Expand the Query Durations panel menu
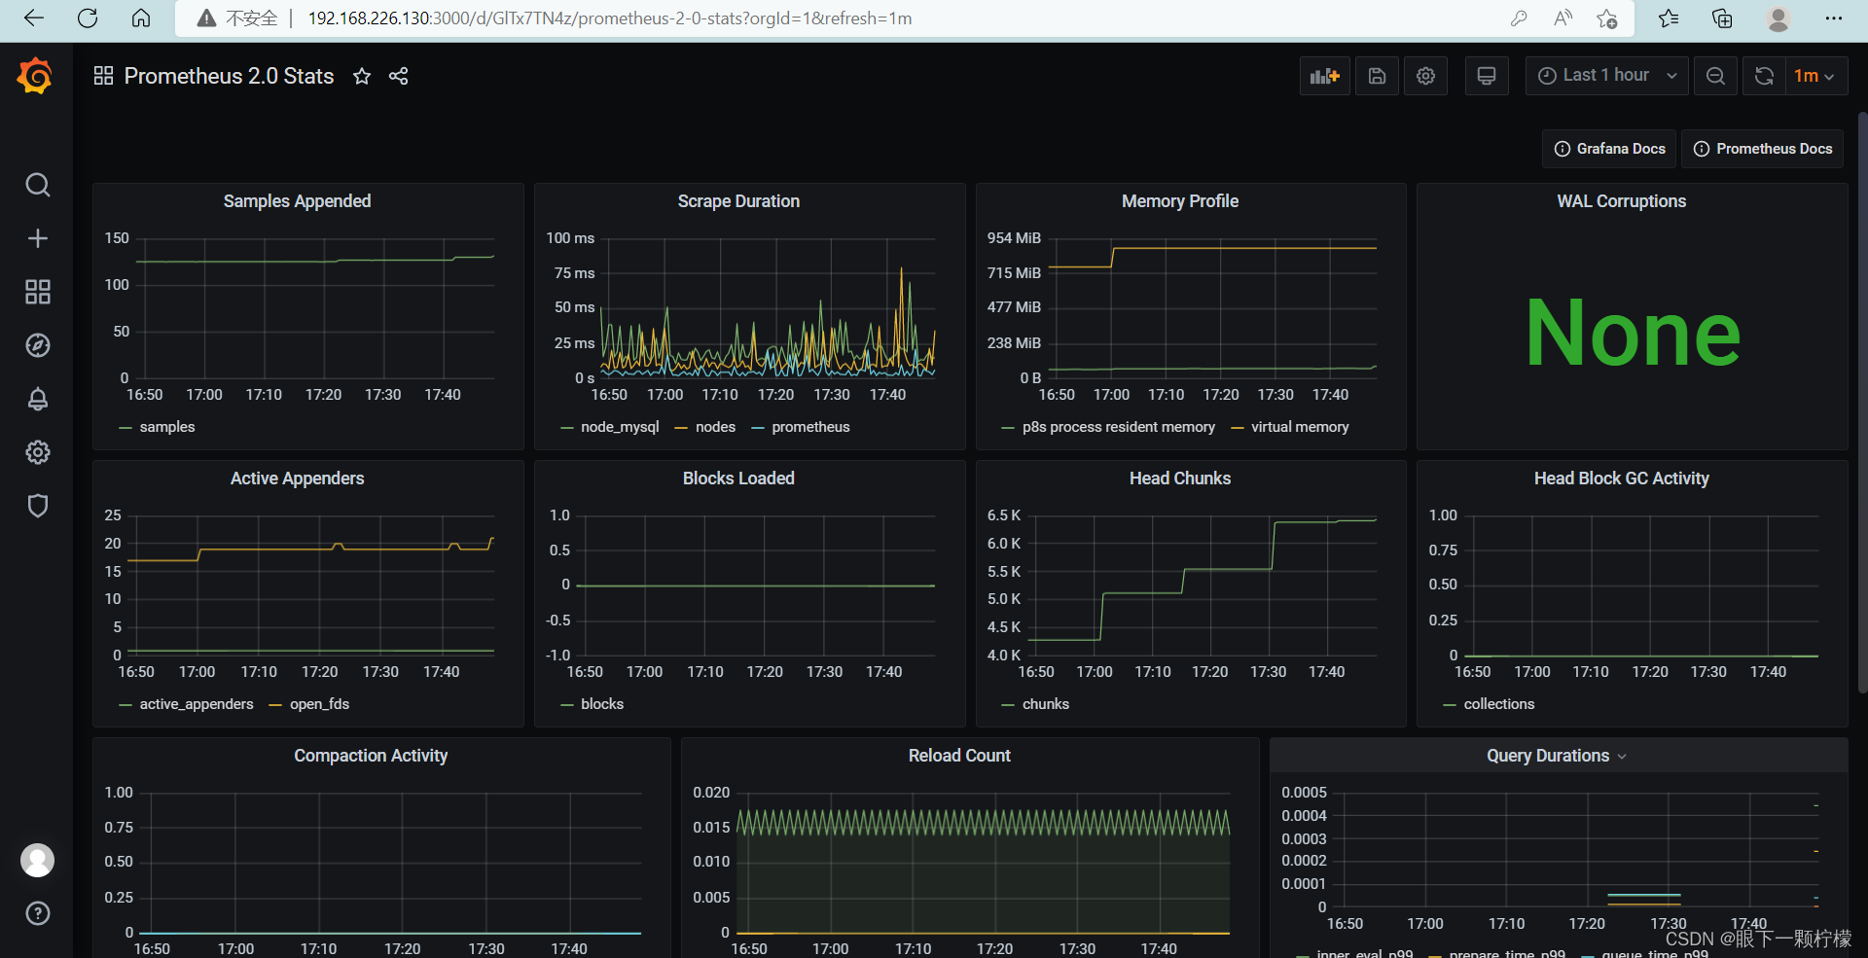Viewport: 1868px width, 958px height. coord(1557,756)
